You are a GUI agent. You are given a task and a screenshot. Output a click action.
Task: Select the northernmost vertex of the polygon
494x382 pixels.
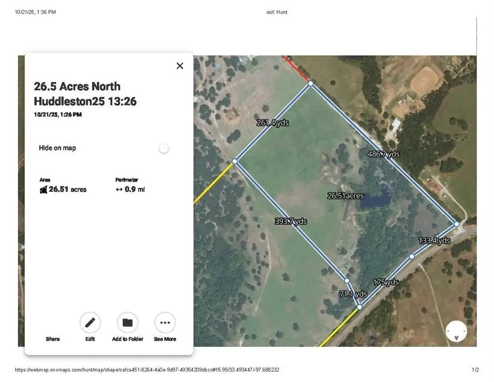(310, 84)
